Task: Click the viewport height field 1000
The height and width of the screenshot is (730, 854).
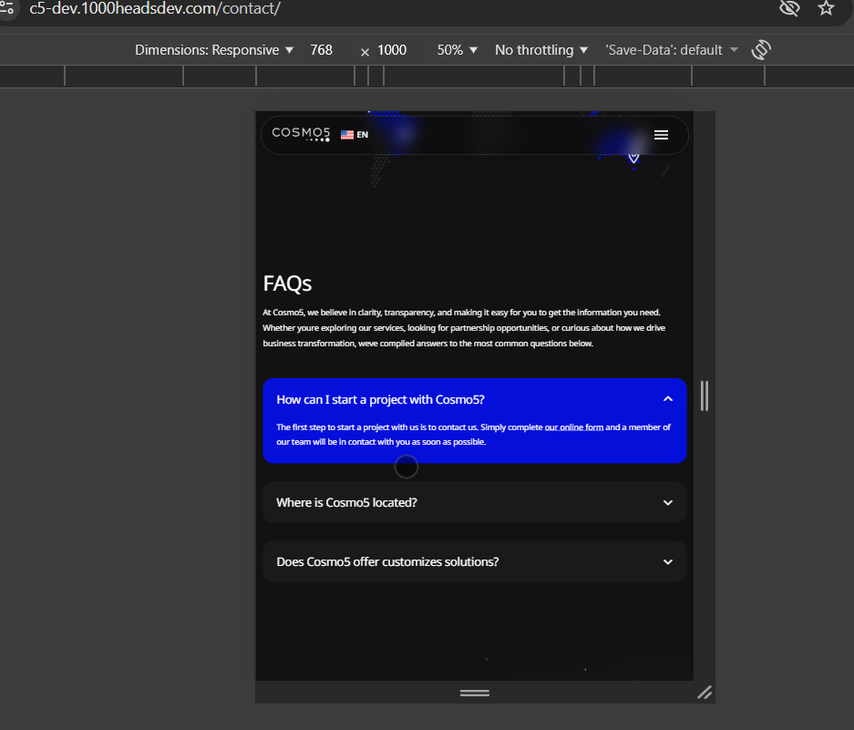Action: click(x=392, y=50)
